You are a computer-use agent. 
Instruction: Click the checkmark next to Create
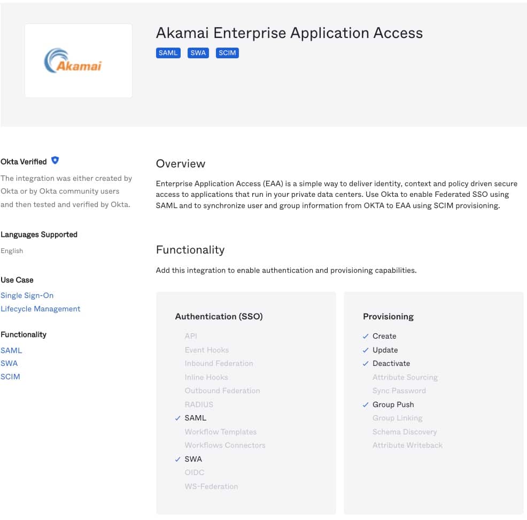[x=366, y=336]
